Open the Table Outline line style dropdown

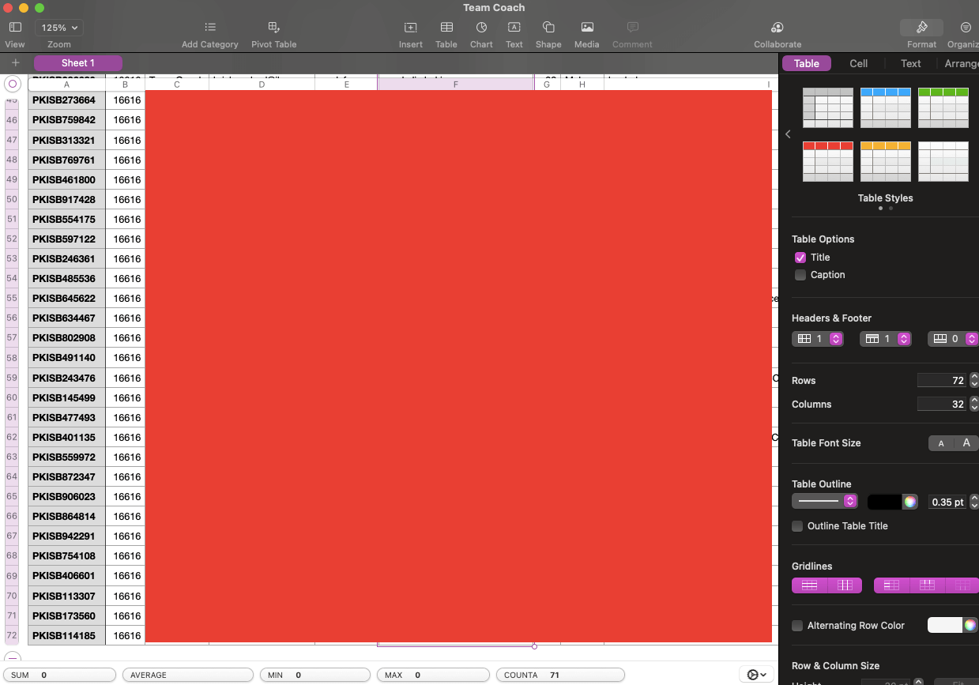[x=824, y=501]
